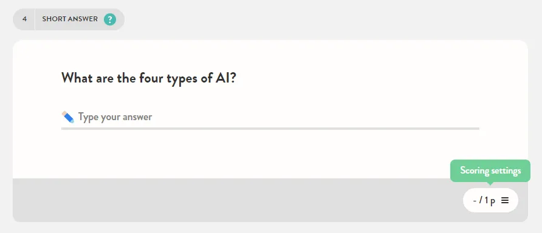Focus the "Type your answer" input field
The width and height of the screenshot is (542, 233).
click(270, 117)
